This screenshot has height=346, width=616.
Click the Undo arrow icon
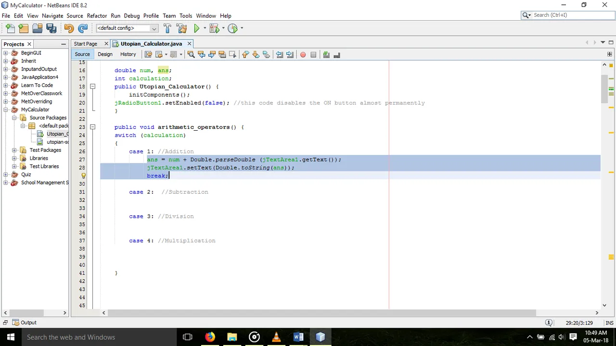pyautogui.click(x=69, y=28)
